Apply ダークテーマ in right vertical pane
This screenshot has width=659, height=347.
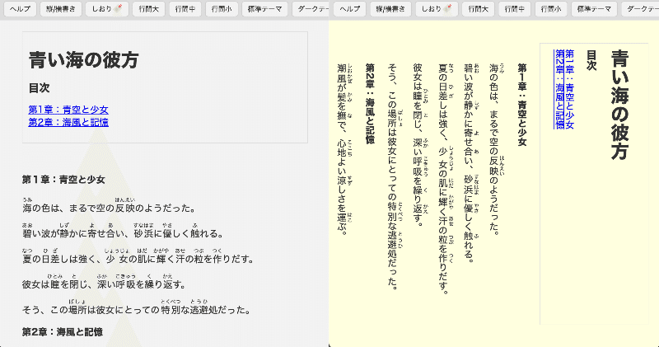[640, 9]
